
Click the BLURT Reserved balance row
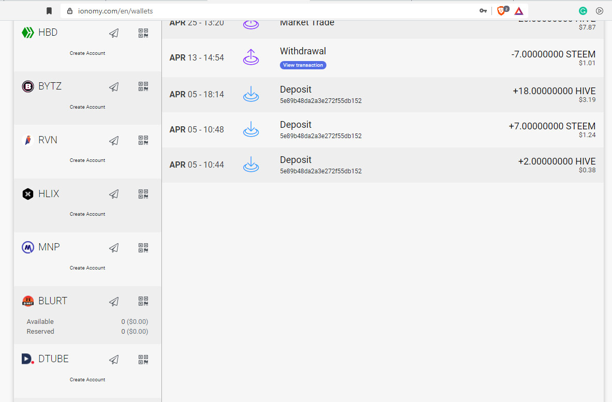coord(87,331)
